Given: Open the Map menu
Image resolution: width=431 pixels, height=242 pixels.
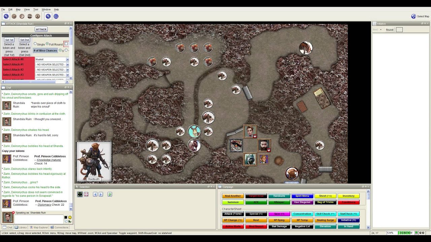Looking at the screenshot, I should tap(18, 9).
